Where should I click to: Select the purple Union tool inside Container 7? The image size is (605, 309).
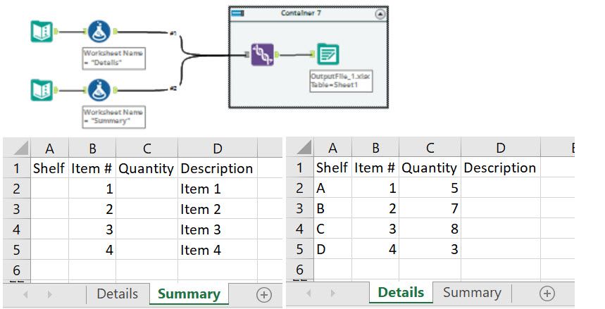click(x=262, y=55)
